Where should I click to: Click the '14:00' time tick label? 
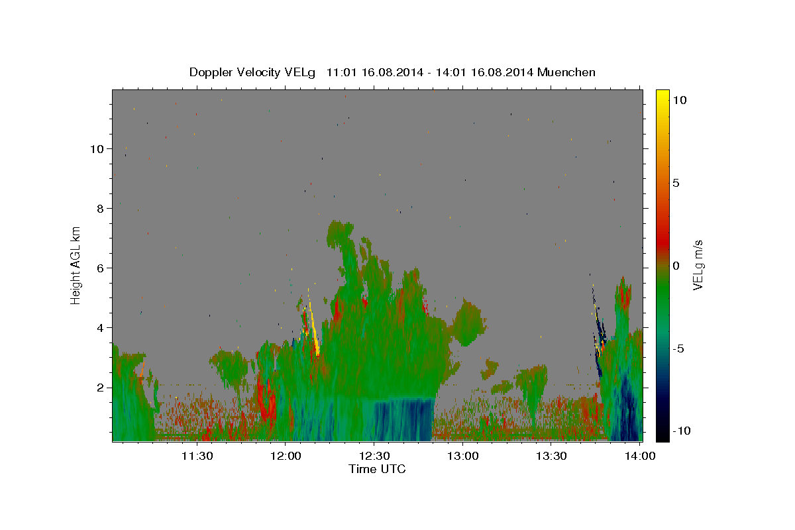click(x=639, y=456)
